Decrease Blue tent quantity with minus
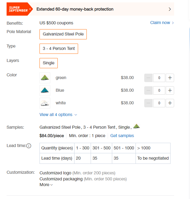 coord(148,90)
